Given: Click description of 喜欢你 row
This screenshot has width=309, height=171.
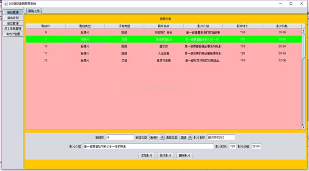Looking at the screenshot, I should (x=203, y=46).
